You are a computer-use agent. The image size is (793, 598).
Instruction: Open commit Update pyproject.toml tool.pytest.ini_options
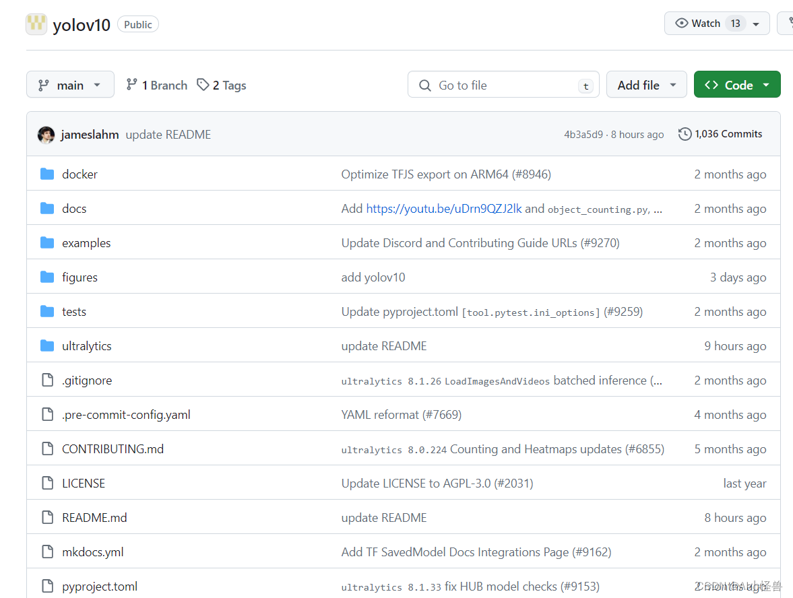(492, 311)
